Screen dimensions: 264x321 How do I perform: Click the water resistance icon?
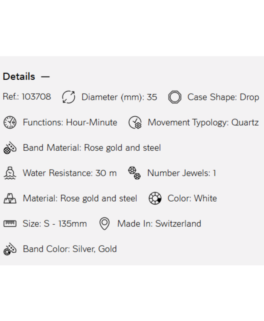10,173
